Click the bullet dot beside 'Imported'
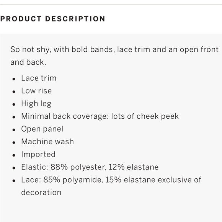 [14, 155]
